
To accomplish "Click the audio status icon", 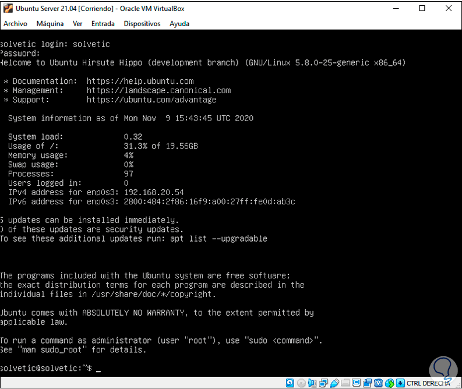I will click(312, 383).
